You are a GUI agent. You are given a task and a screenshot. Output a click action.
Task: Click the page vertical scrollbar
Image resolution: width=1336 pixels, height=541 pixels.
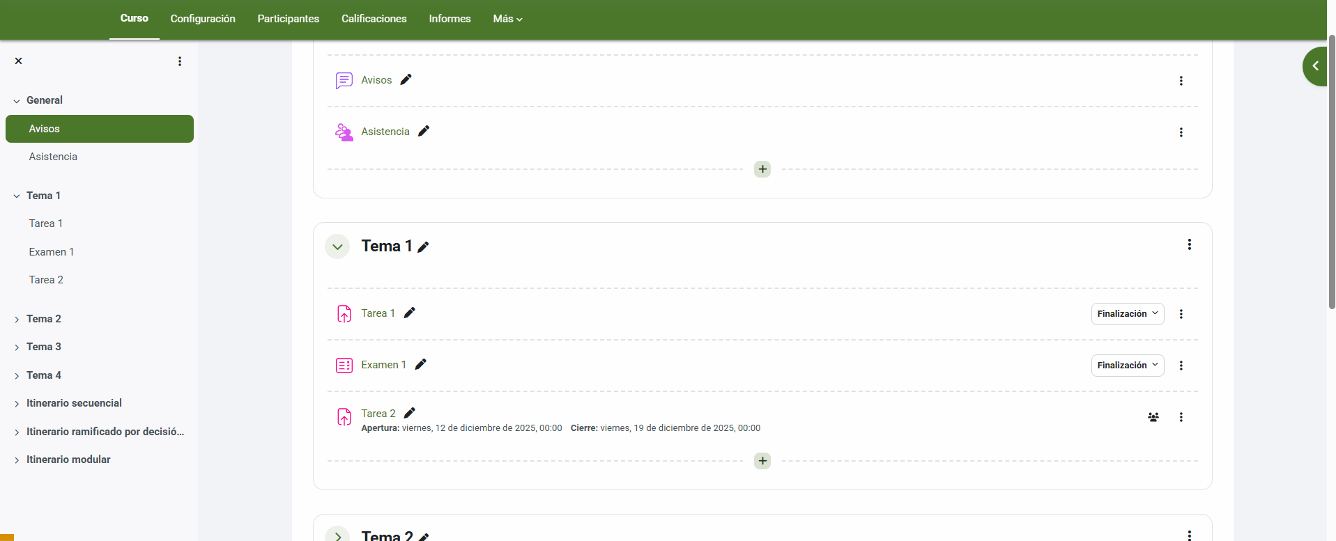point(1332,174)
